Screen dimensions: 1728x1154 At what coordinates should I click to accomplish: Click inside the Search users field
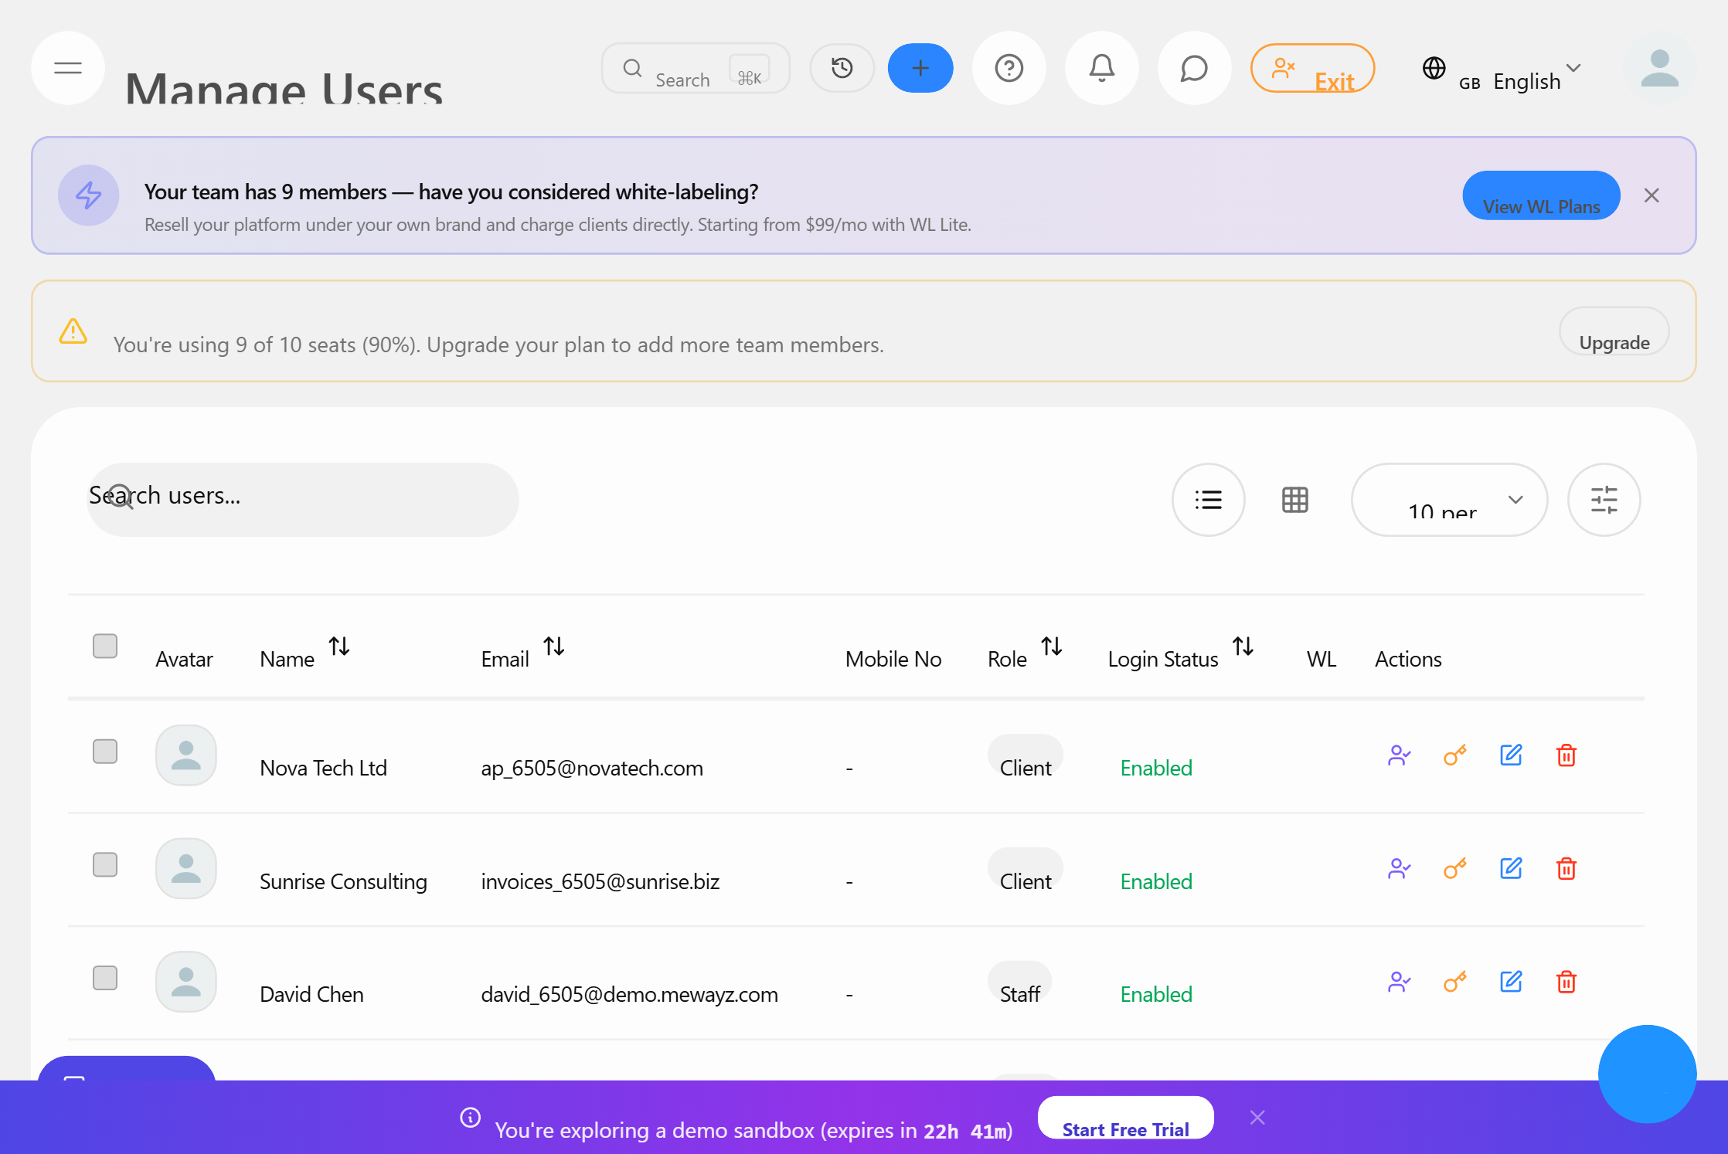(303, 498)
